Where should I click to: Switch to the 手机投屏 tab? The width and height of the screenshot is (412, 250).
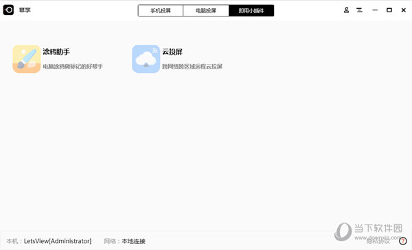click(x=161, y=10)
